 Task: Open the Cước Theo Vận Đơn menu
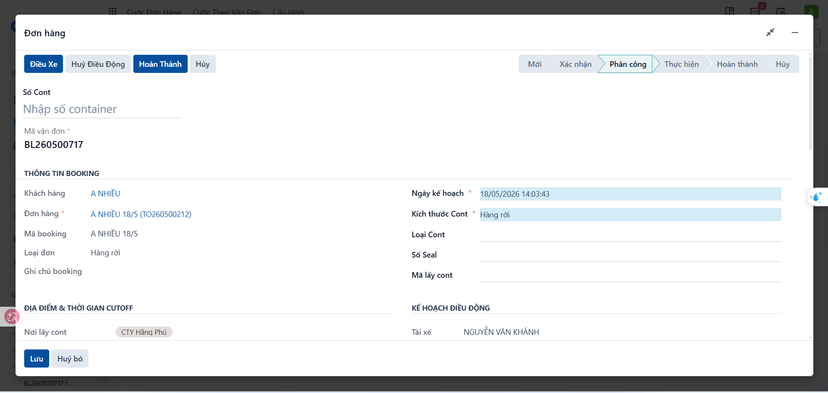[227, 12]
